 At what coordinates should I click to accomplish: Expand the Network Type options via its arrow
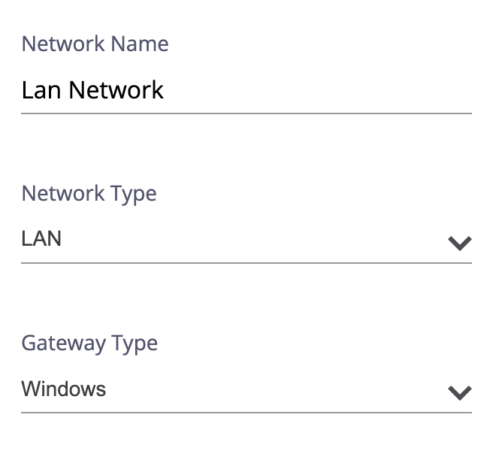(x=459, y=243)
